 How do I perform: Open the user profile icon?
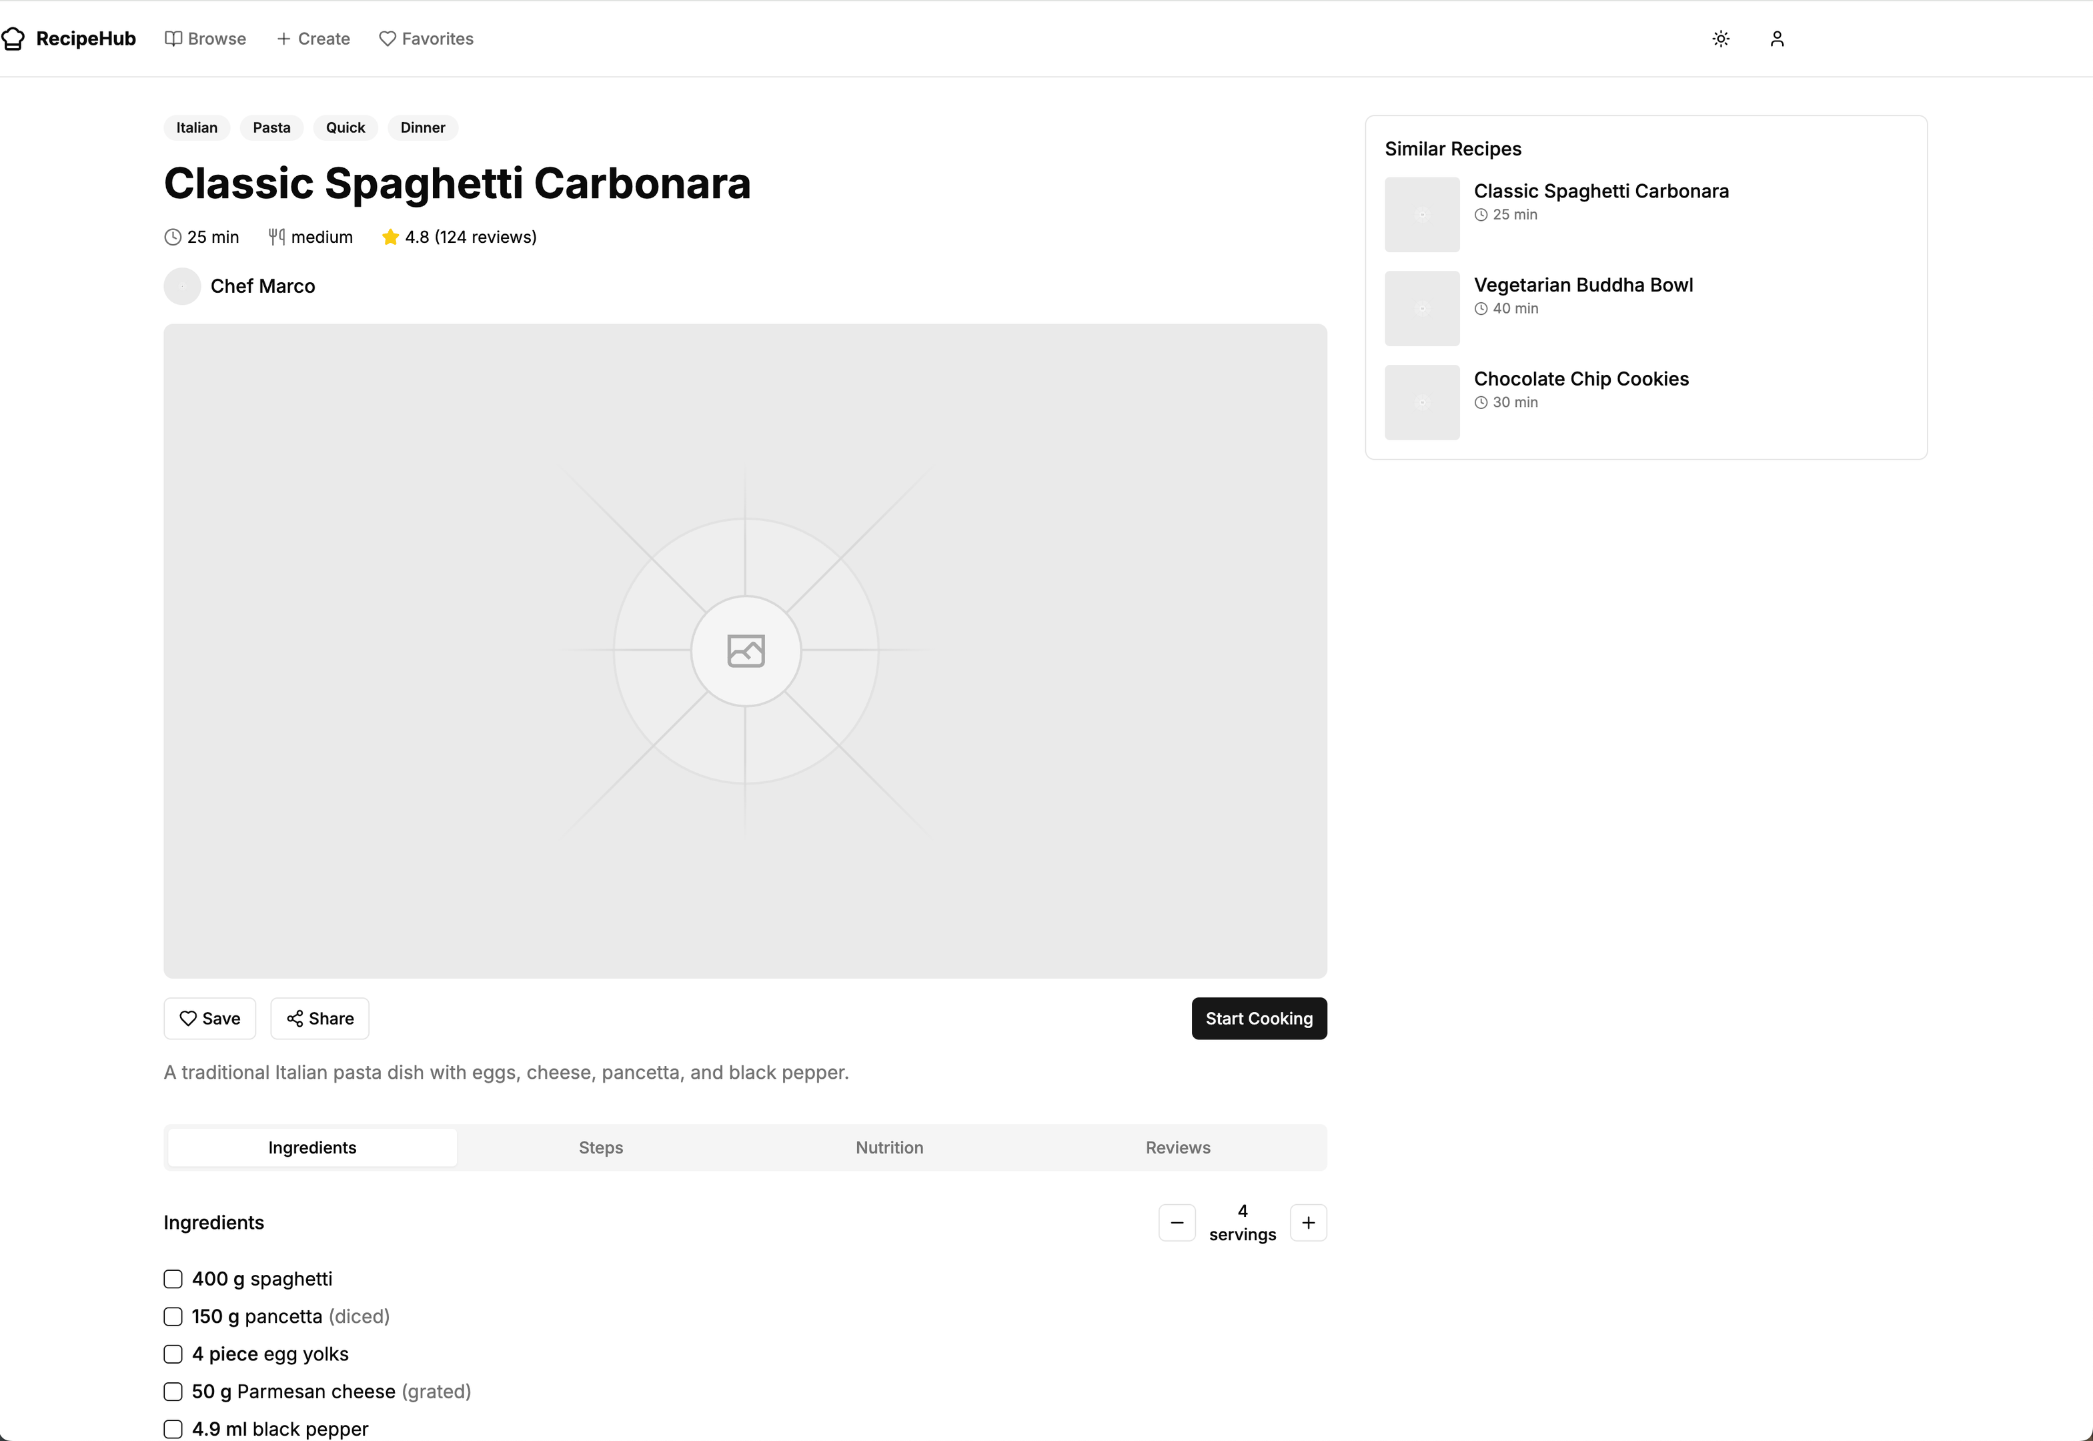pyautogui.click(x=1776, y=39)
